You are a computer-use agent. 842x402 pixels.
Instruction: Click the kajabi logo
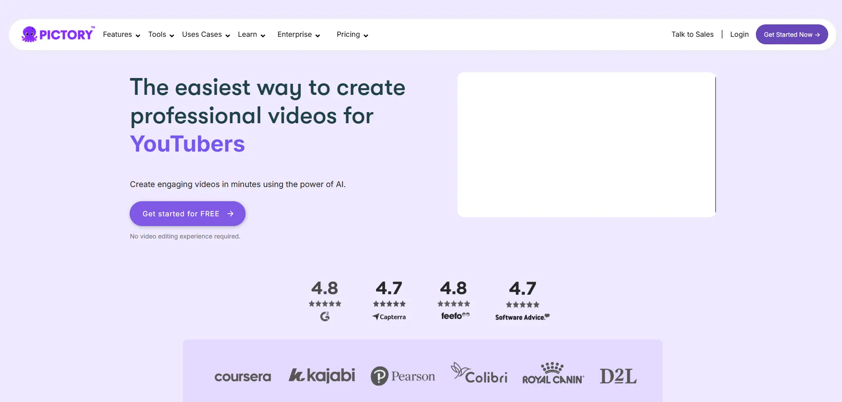322,375
